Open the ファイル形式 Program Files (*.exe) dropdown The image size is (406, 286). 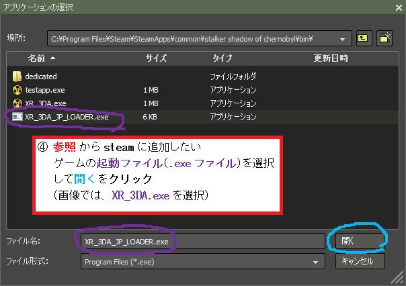(x=203, y=261)
